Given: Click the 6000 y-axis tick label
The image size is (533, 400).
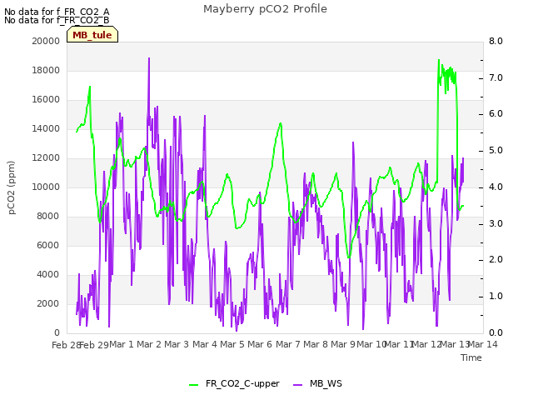Looking at the screenshot, I should point(48,246).
